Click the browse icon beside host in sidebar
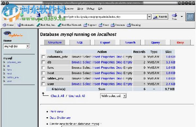 tap(4, 74)
